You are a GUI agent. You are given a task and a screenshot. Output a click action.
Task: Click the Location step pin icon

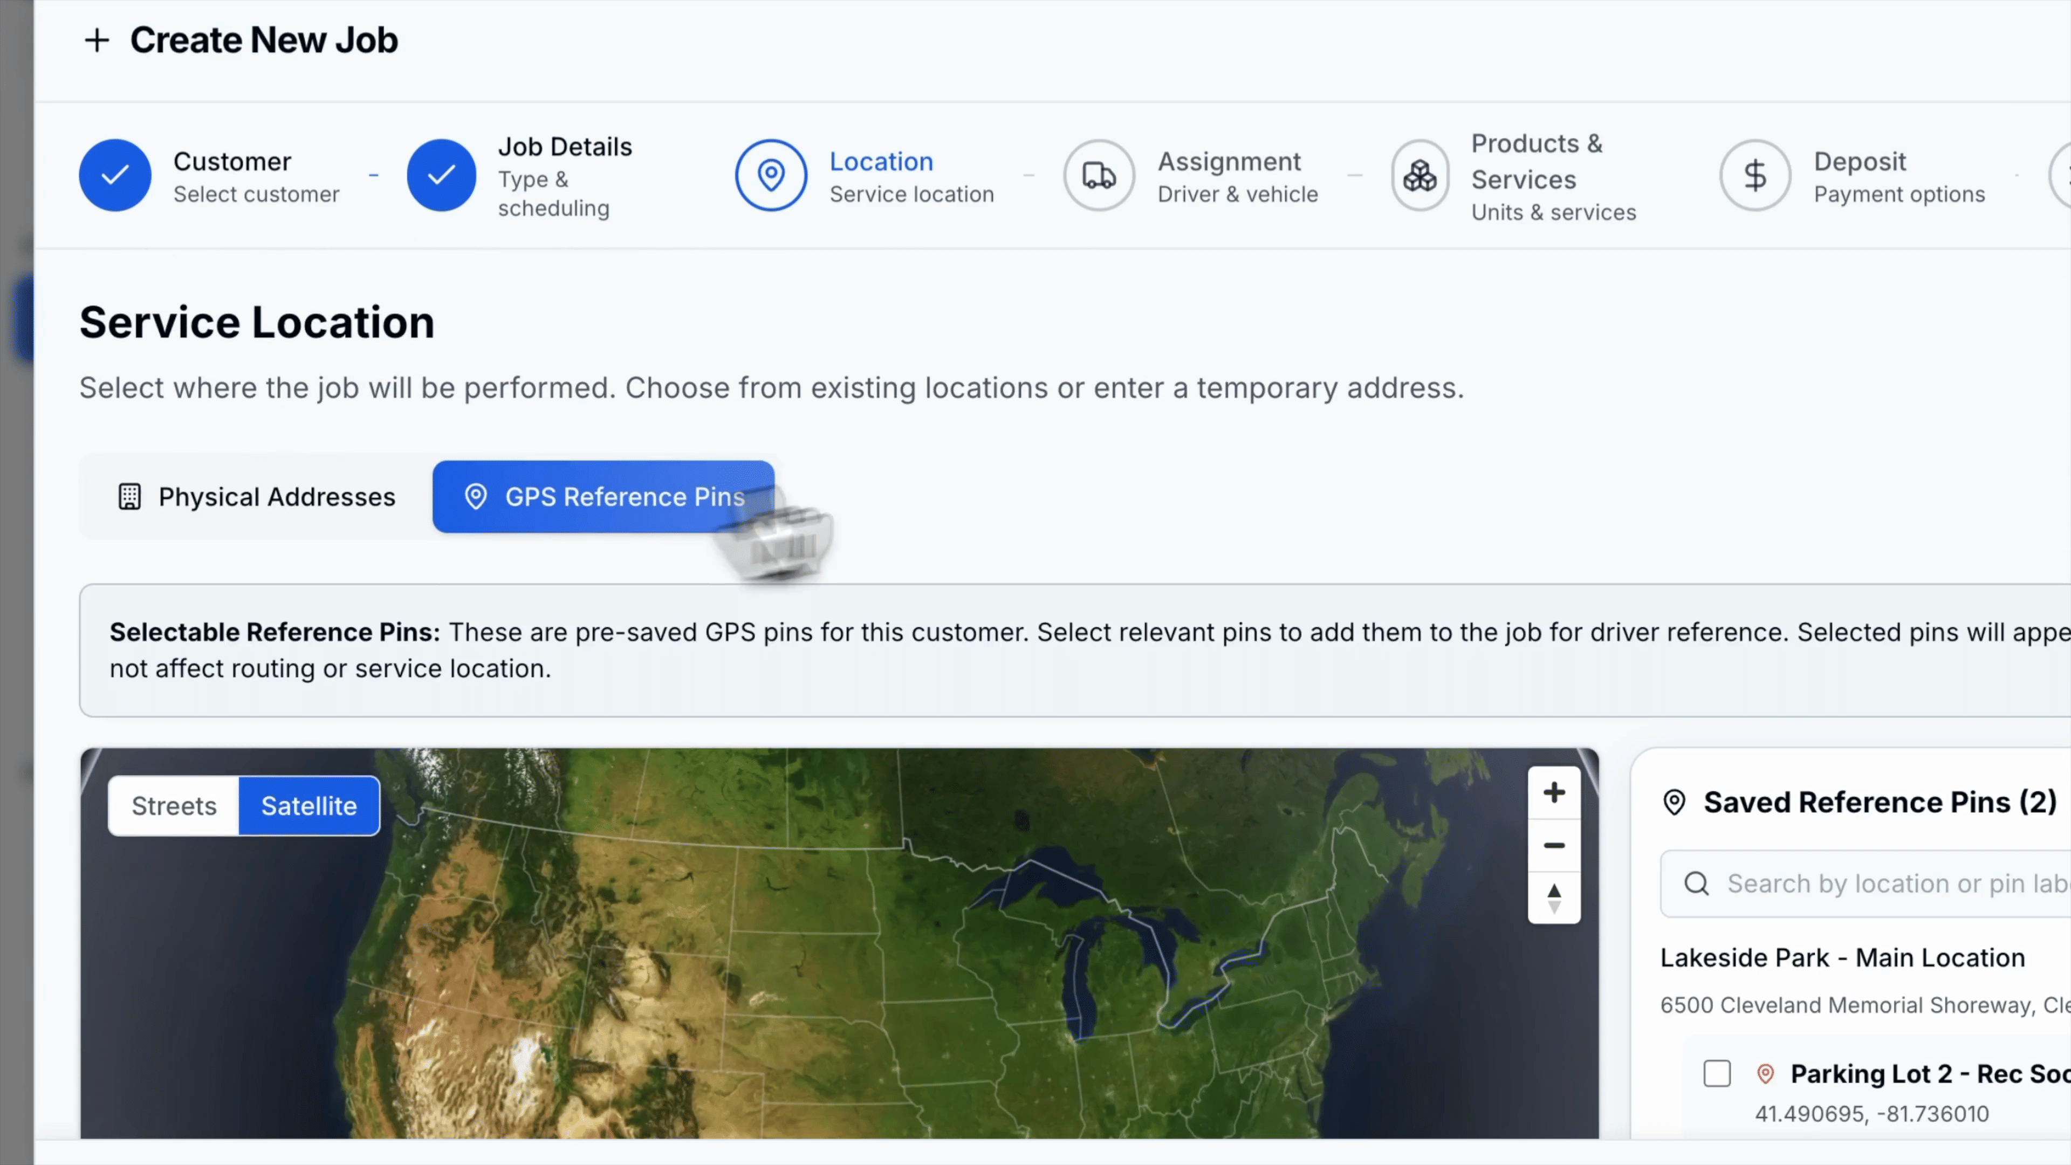point(770,174)
